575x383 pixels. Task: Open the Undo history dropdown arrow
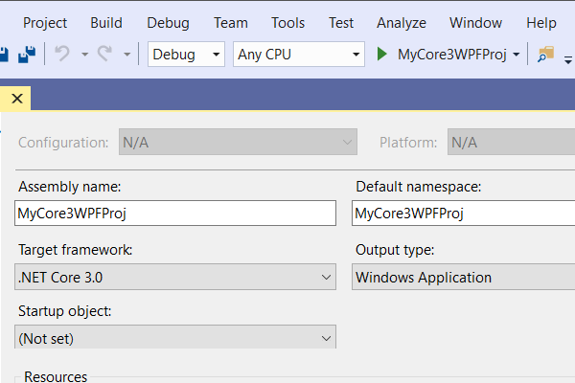pos(82,55)
